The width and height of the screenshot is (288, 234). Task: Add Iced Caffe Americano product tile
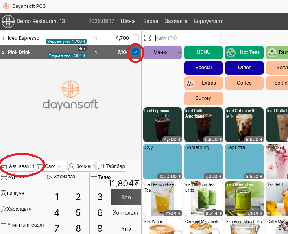[203, 125]
